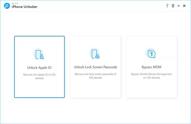The width and height of the screenshot is (191, 124).
Task: Open the Facebook link icon
Action: (167, 6)
